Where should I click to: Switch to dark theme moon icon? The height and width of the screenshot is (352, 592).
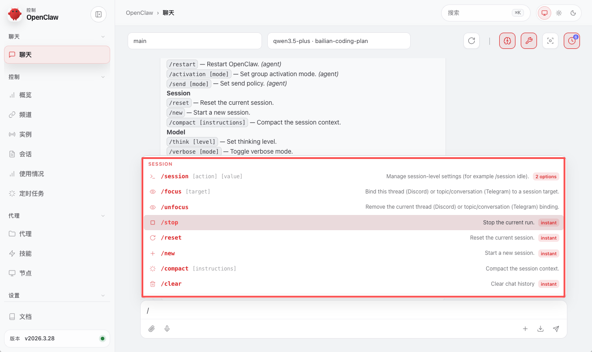coord(573,13)
